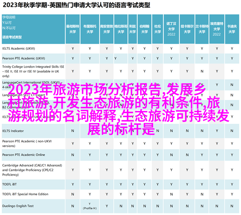
Task: Click the 'Y (Profile H)' cell in Duolingo row
Action: tap(90, 206)
